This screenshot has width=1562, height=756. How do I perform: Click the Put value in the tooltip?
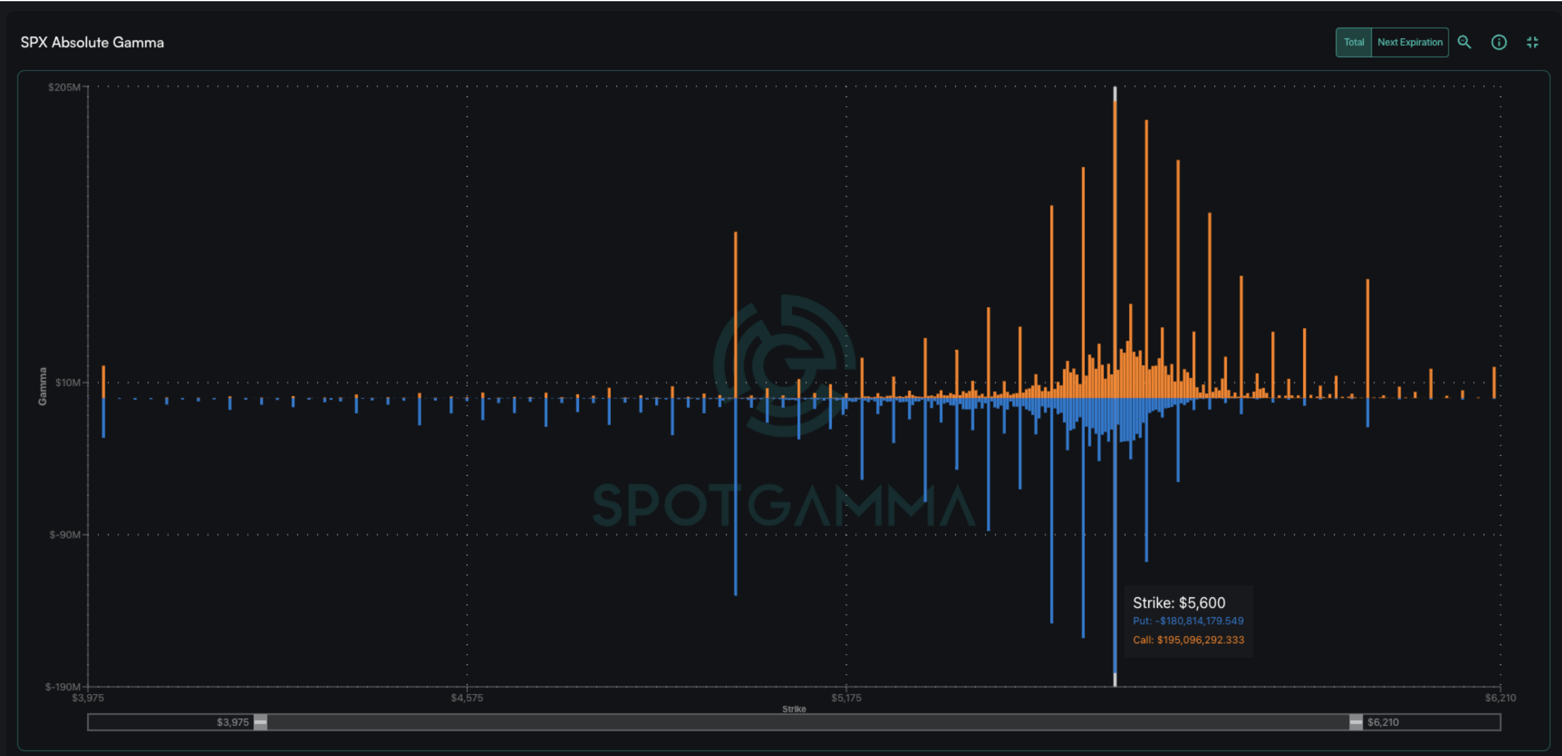(1187, 621)
